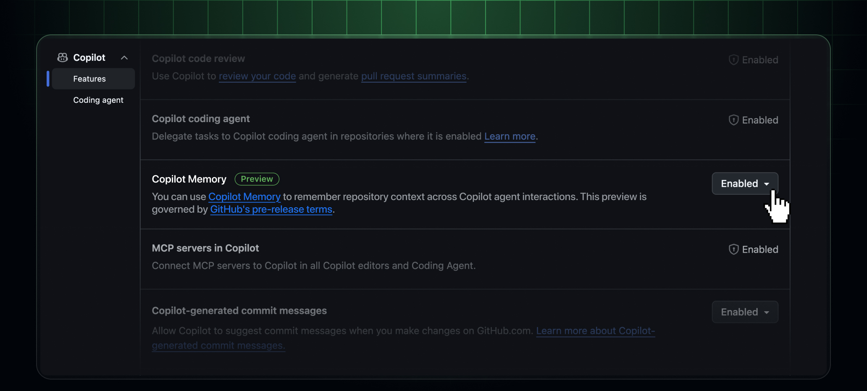Image resolution: width=867 pixels, height=391 pixels.
Task: Click the shield icon beside Copilot code review
Action: click(x=733, y=60)
